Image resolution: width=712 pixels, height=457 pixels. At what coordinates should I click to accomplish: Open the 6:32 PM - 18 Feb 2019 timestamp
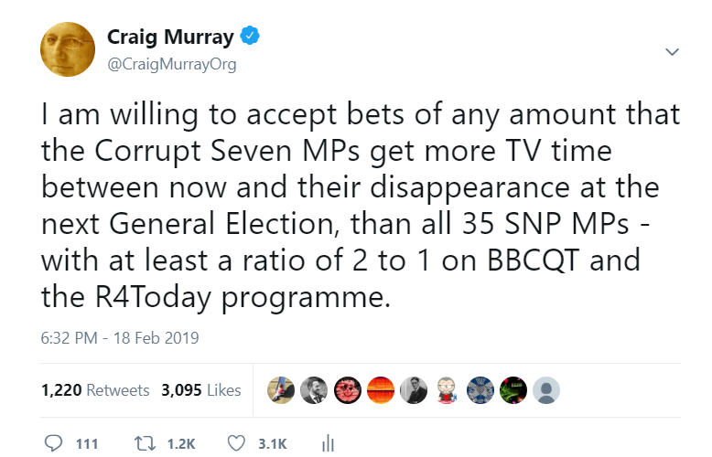[x=120, y=336]
